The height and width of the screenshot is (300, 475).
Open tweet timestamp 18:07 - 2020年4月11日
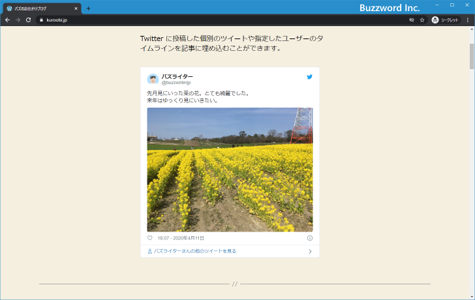pos(181,238)
